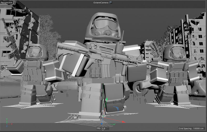Click the XYZ world axis indicator

[9, 122]
